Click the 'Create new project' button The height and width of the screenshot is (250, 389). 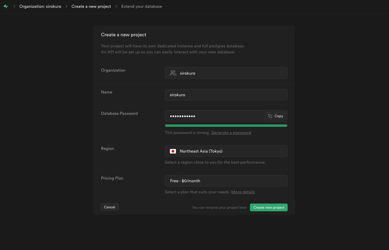[x=269, y=207]
